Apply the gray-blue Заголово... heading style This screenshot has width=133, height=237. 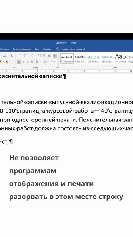point(107,59)
